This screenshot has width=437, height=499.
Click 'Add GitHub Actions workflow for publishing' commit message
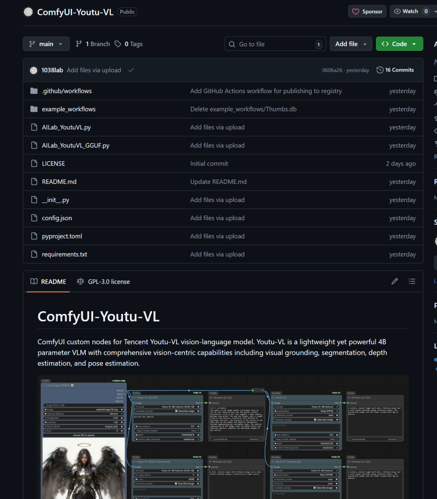coord(266,91)
